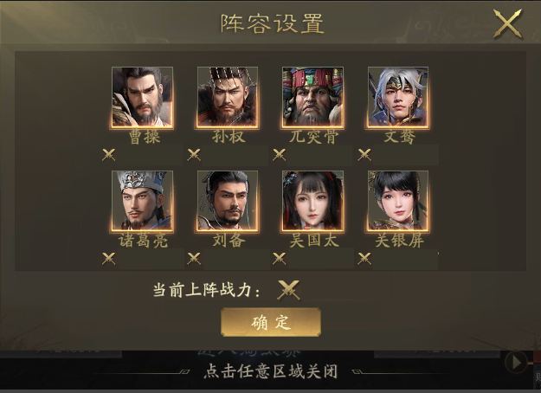Close the 阵容设置 dialog with crossed-swords X
The height and width of the screenshot is (393, 541).
507,23
